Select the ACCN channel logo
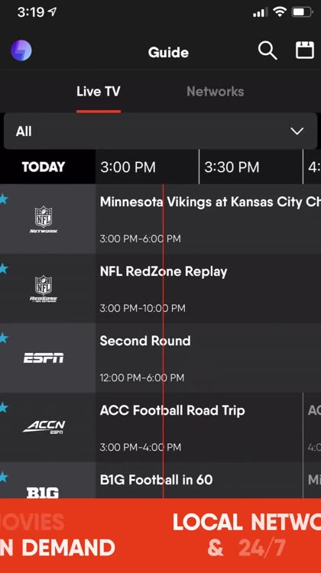Image resolution: width=321 pixels, height=573 pixels. [x=44, y=427]
